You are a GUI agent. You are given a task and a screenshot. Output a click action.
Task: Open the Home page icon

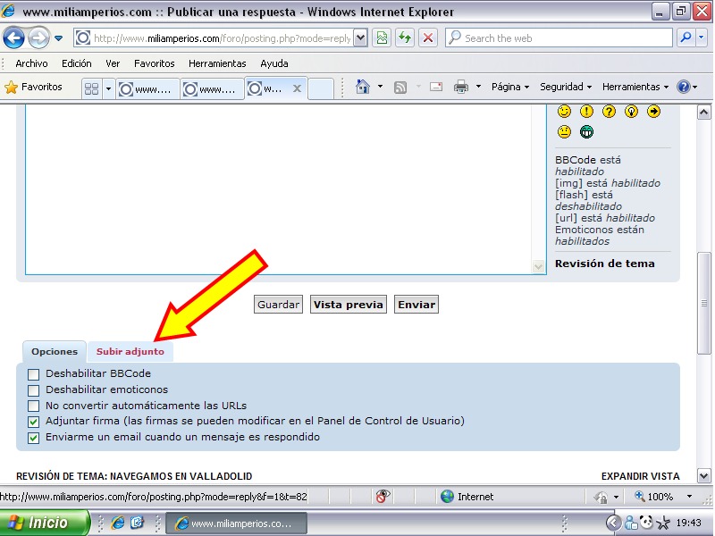(x=363, y=87)
